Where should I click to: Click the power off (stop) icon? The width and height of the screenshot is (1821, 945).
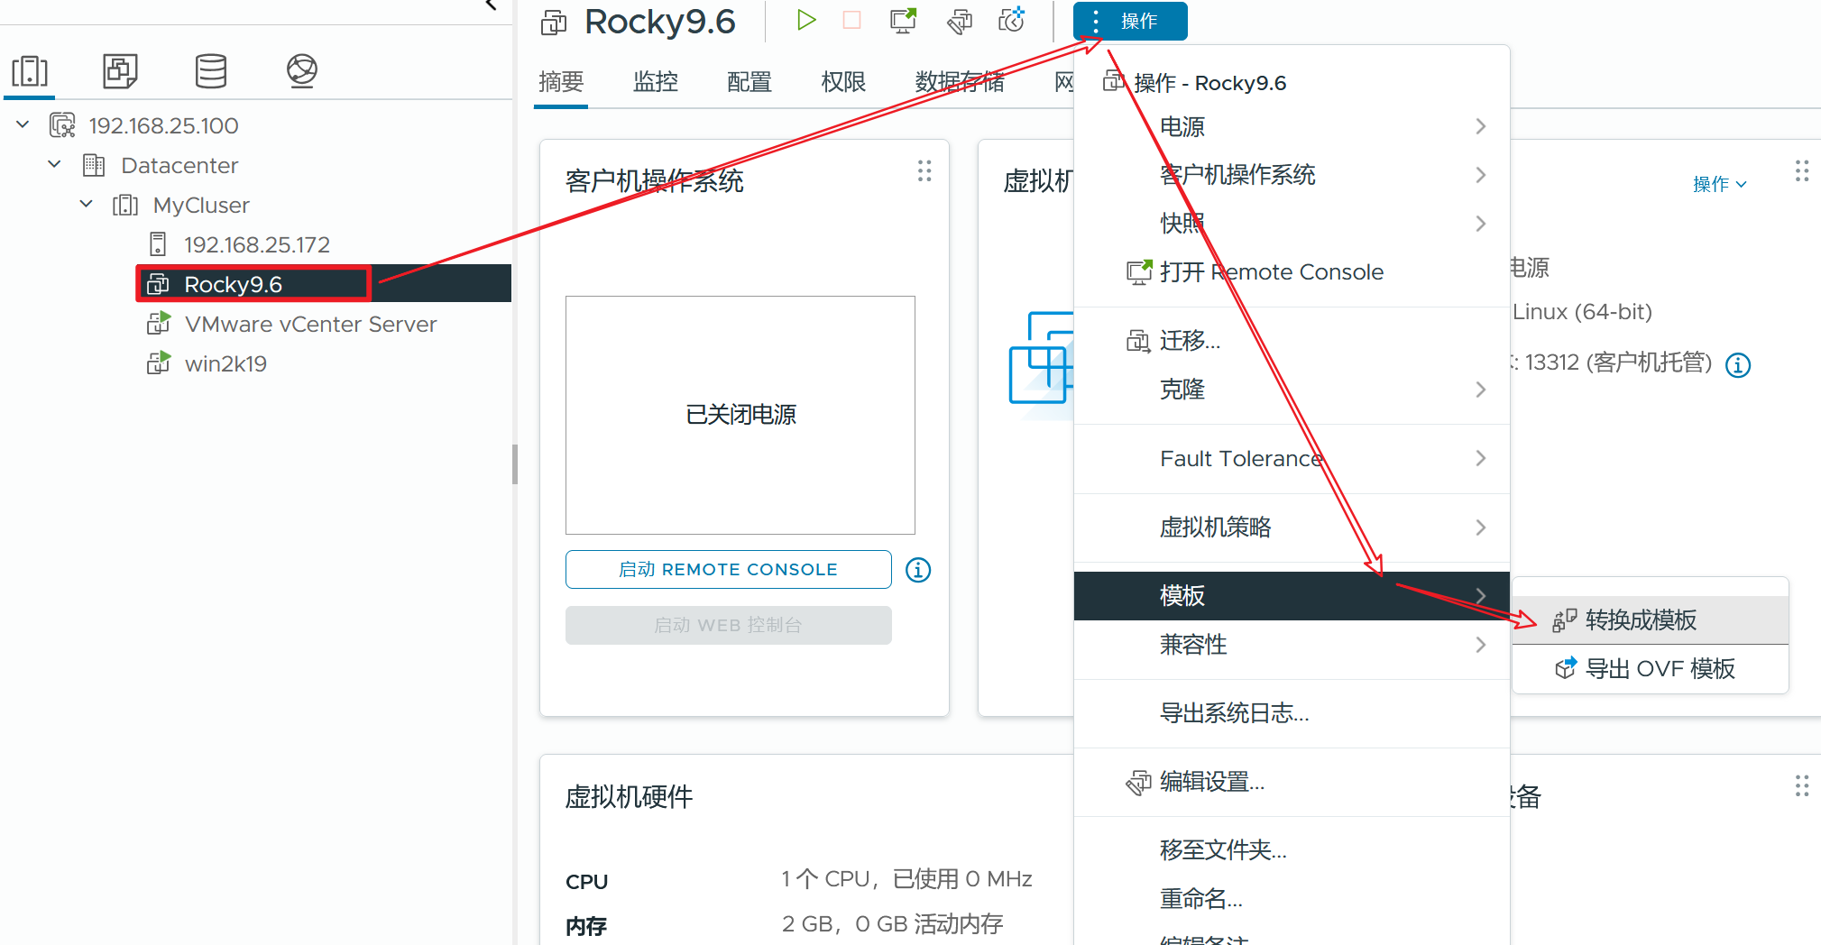point(851,20)
